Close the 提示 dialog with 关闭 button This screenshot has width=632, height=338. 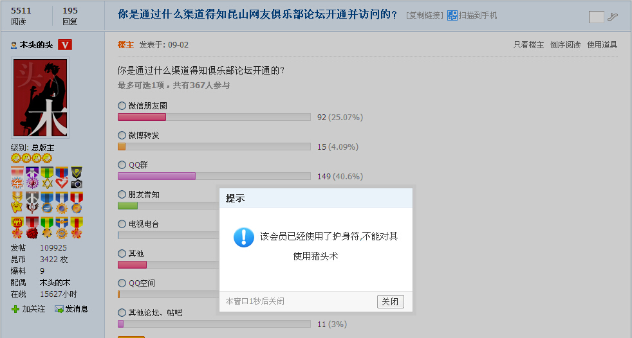(390, 301)
